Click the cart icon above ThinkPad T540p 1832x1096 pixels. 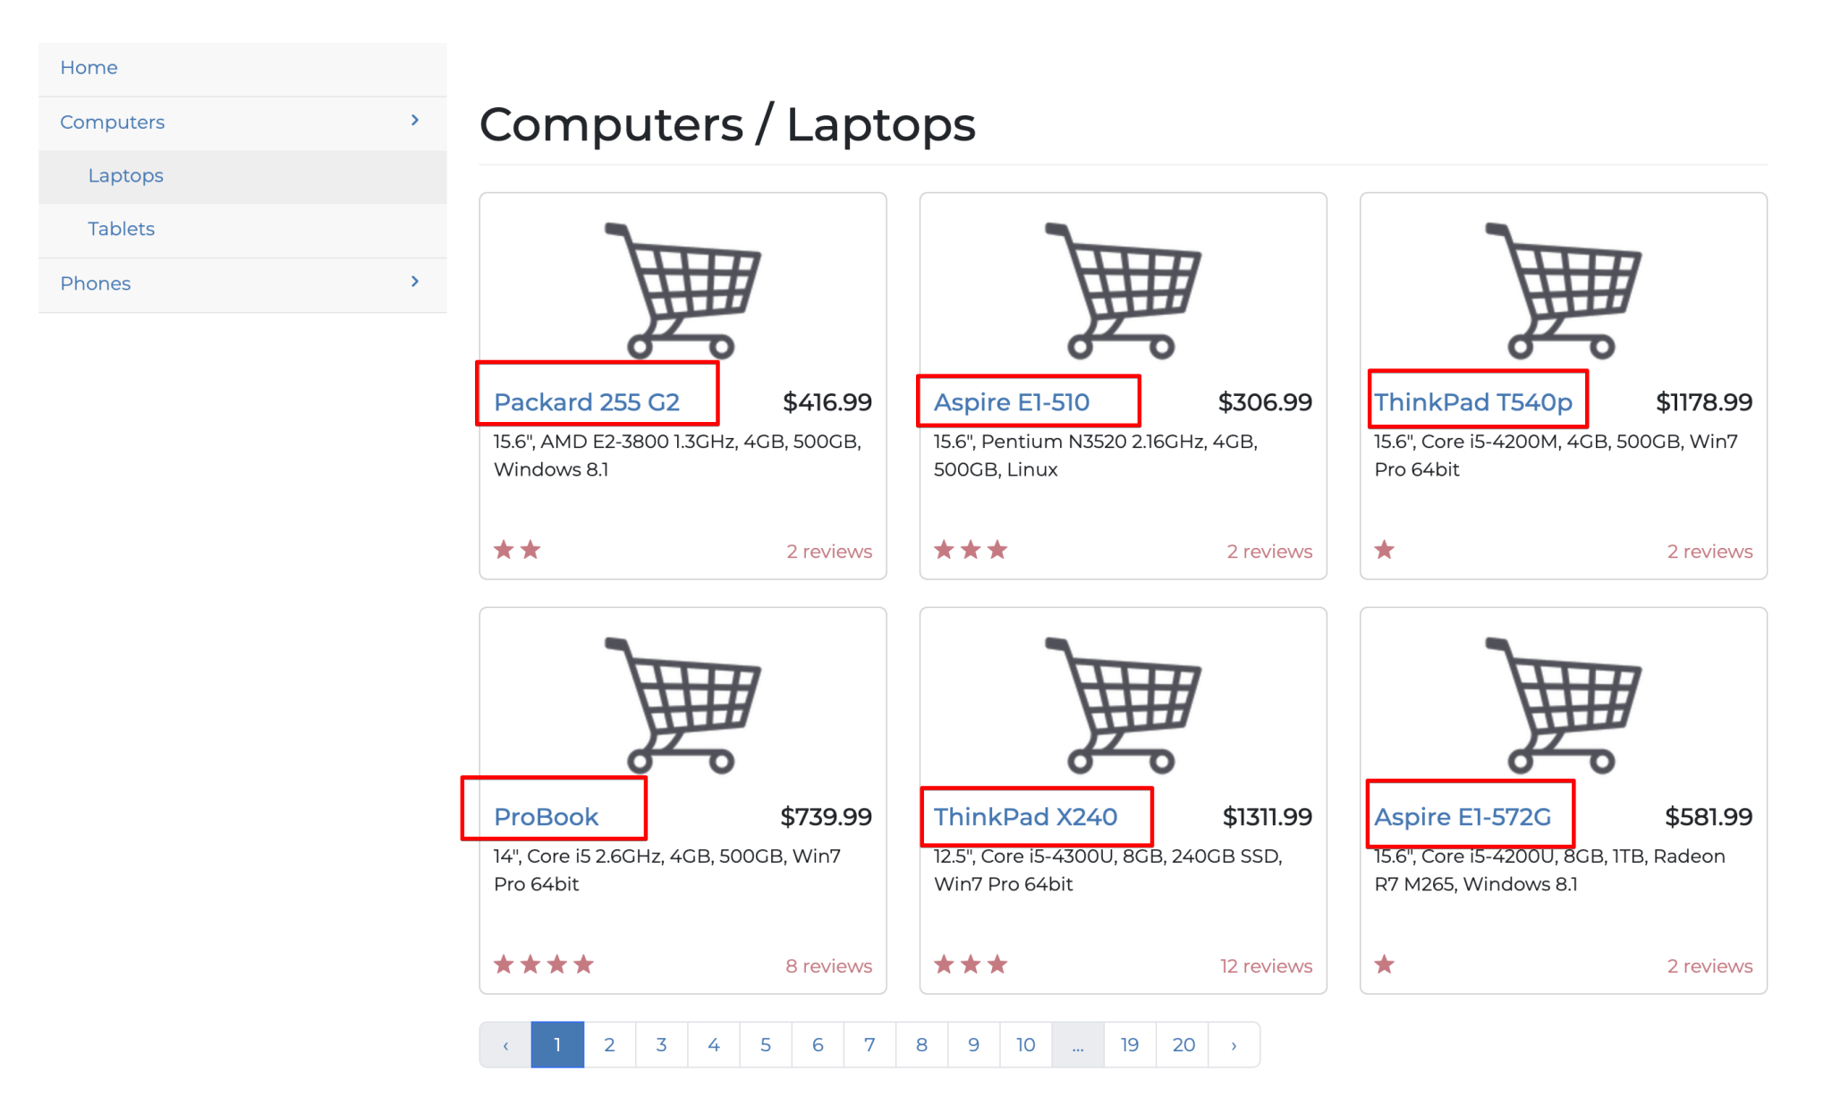click(1563, 286)
